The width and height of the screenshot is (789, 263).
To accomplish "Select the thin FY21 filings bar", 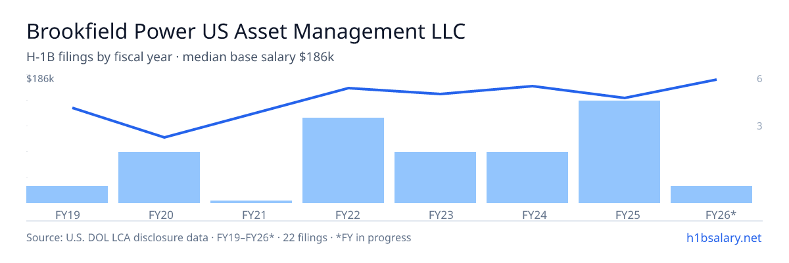I will (251, 202).
